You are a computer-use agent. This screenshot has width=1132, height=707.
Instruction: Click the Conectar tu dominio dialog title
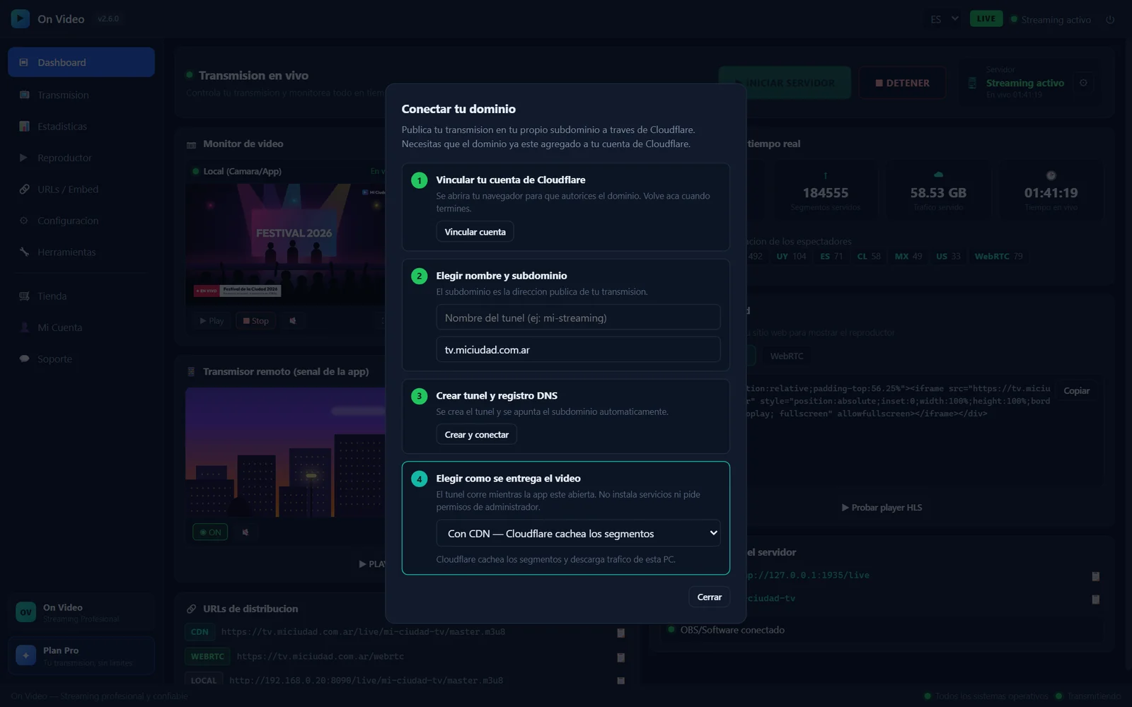[x=458, y=109]
